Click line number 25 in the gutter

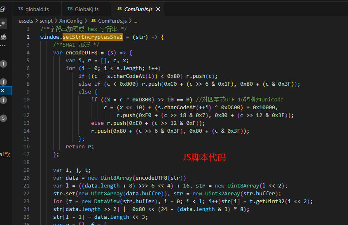26,217
